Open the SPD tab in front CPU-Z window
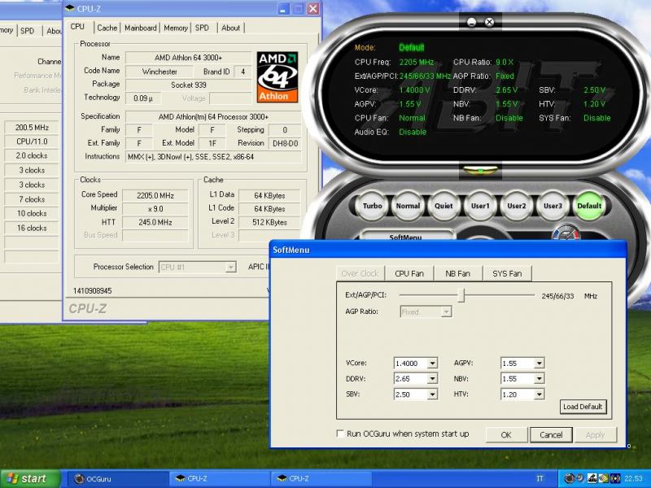This screenshot has width=651, height=488. pos(202,28)
